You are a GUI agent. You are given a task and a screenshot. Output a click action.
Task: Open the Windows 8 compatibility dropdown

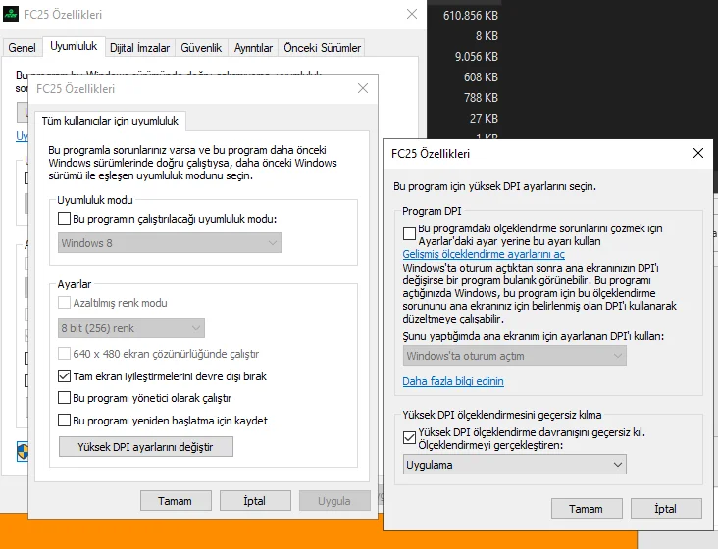pyautogui.click(x=170, y=243)
